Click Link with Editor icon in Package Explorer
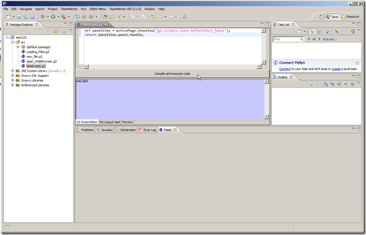 [x=56, y=32]
